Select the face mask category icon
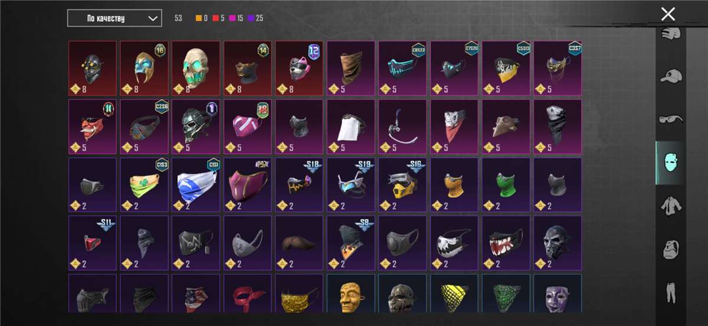Screen dimensions: 708x326 [x=671, y=162]
